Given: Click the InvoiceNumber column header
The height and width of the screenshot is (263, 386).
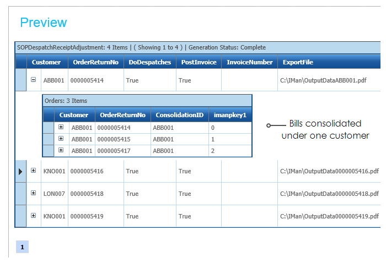Looking at the screenshot, I should (x=249, y=62).
